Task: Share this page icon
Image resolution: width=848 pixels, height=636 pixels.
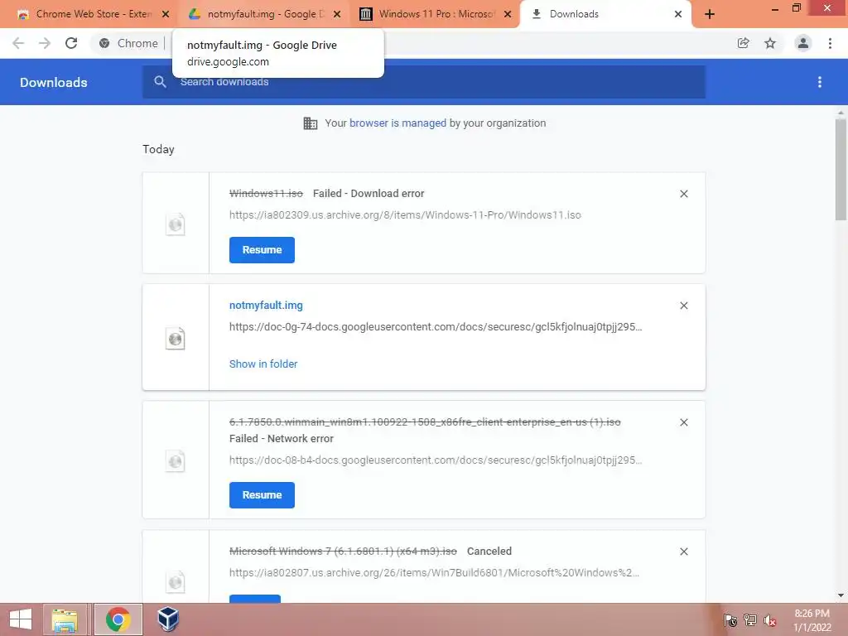Action: point(743,43)
